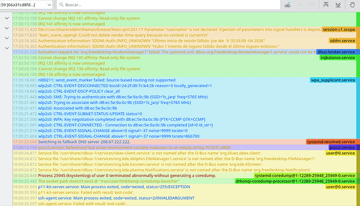
Task: Select 'p11-kit-server.service: Main process exited' line
Action: pos(114,187)
